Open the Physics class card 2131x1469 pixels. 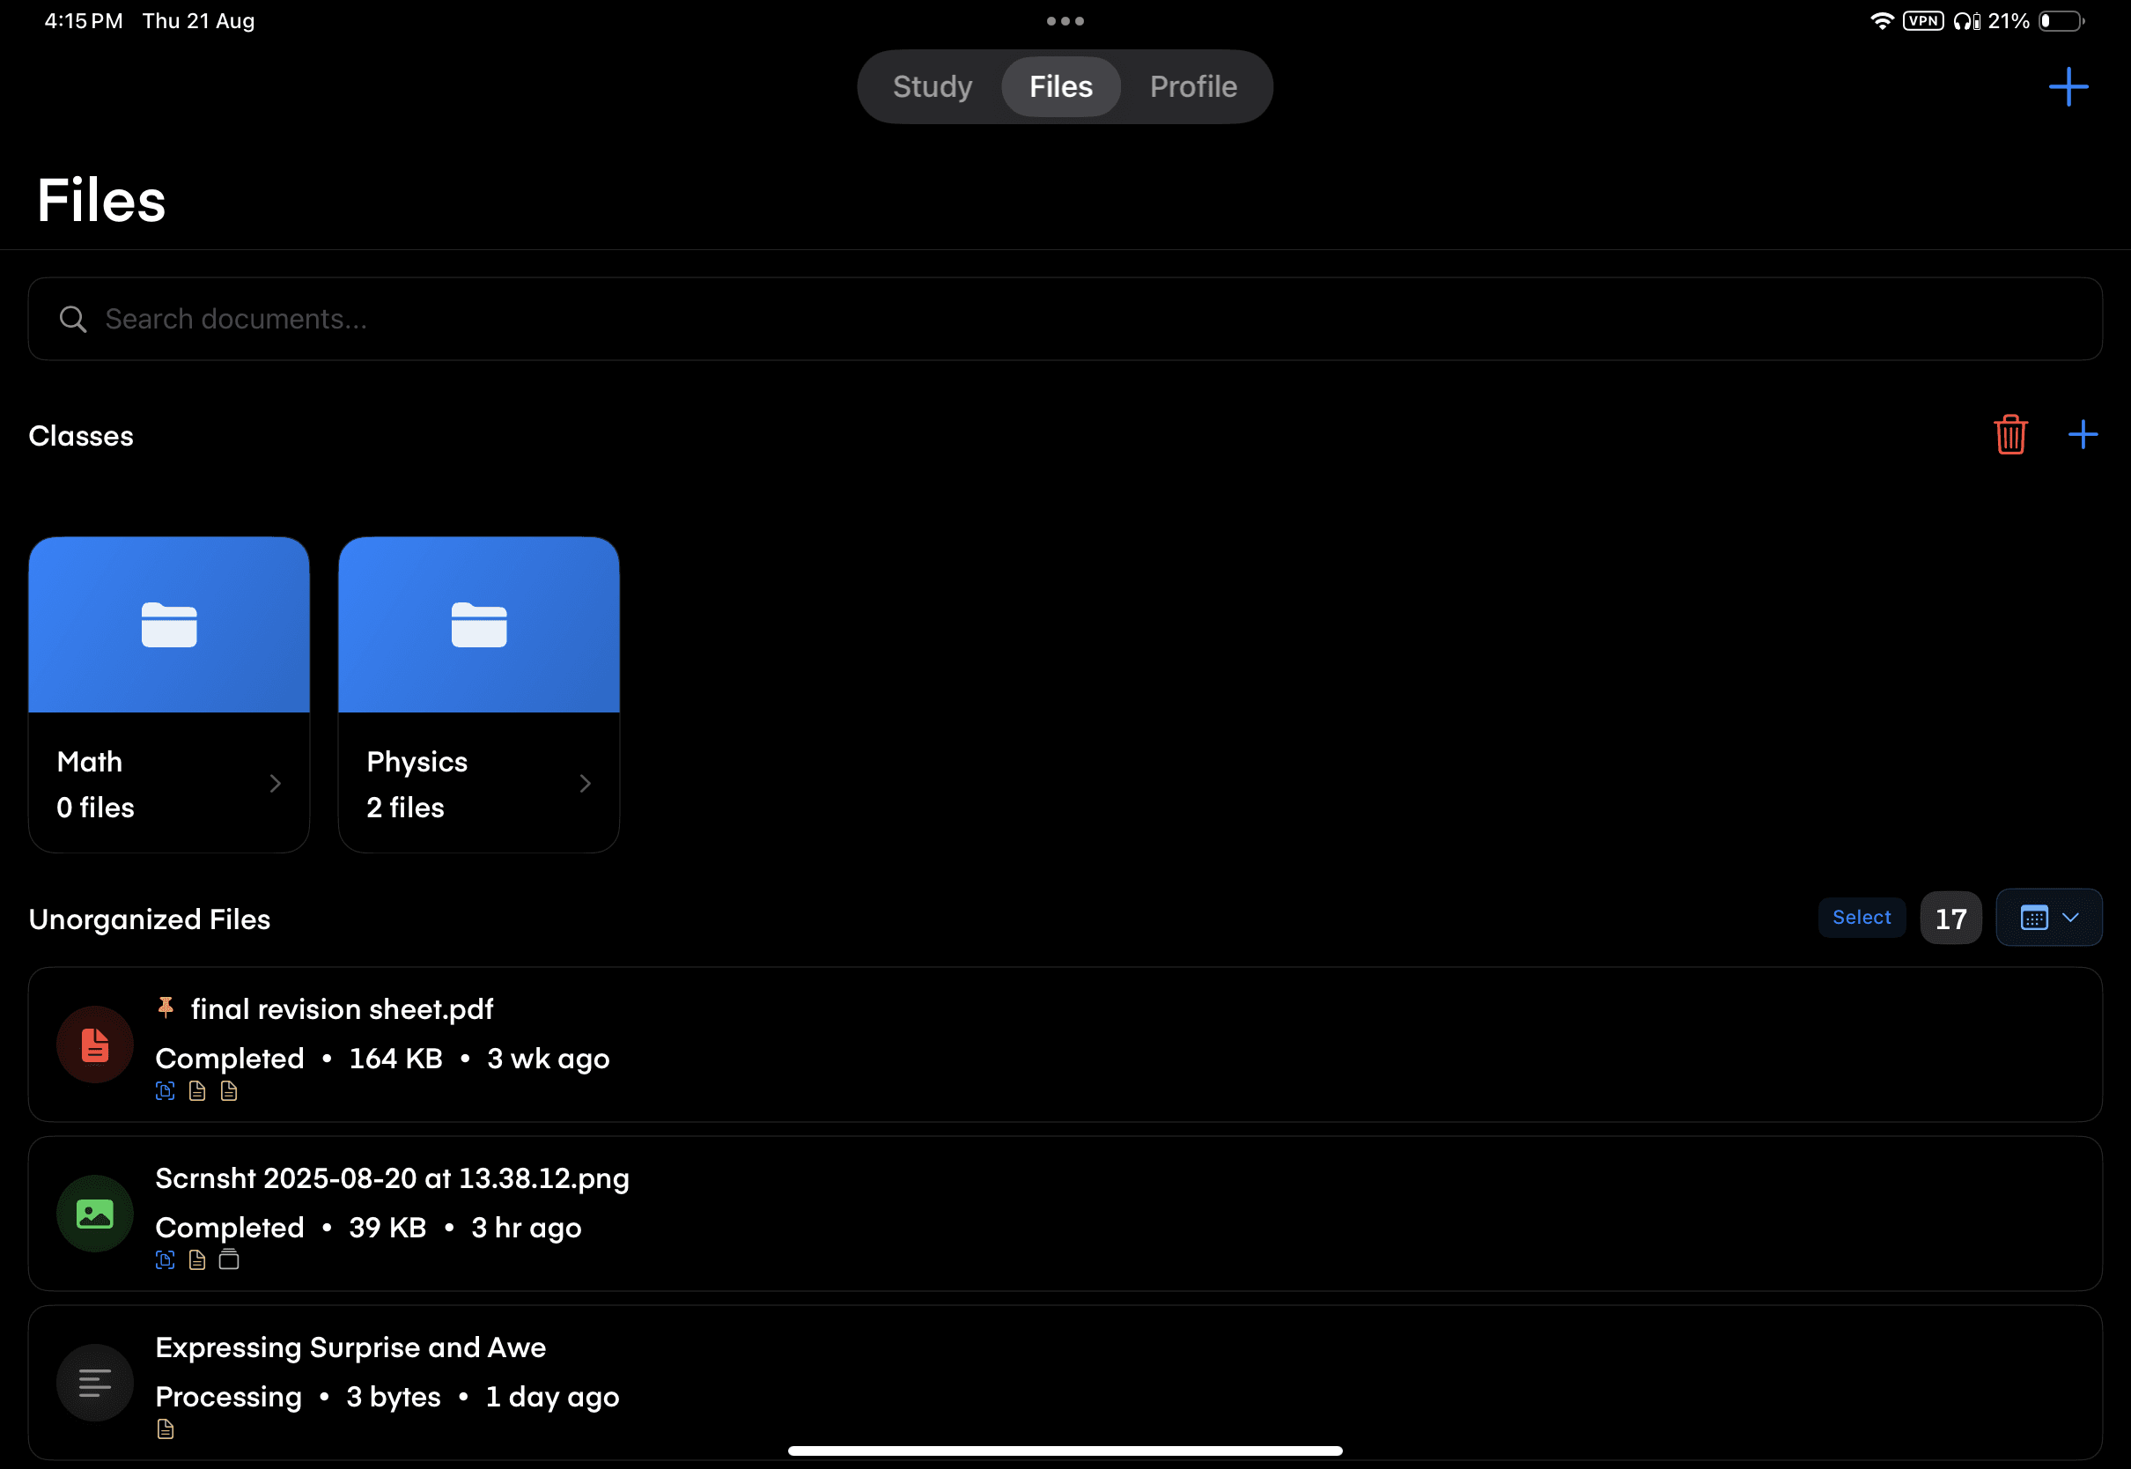point(479,695)
